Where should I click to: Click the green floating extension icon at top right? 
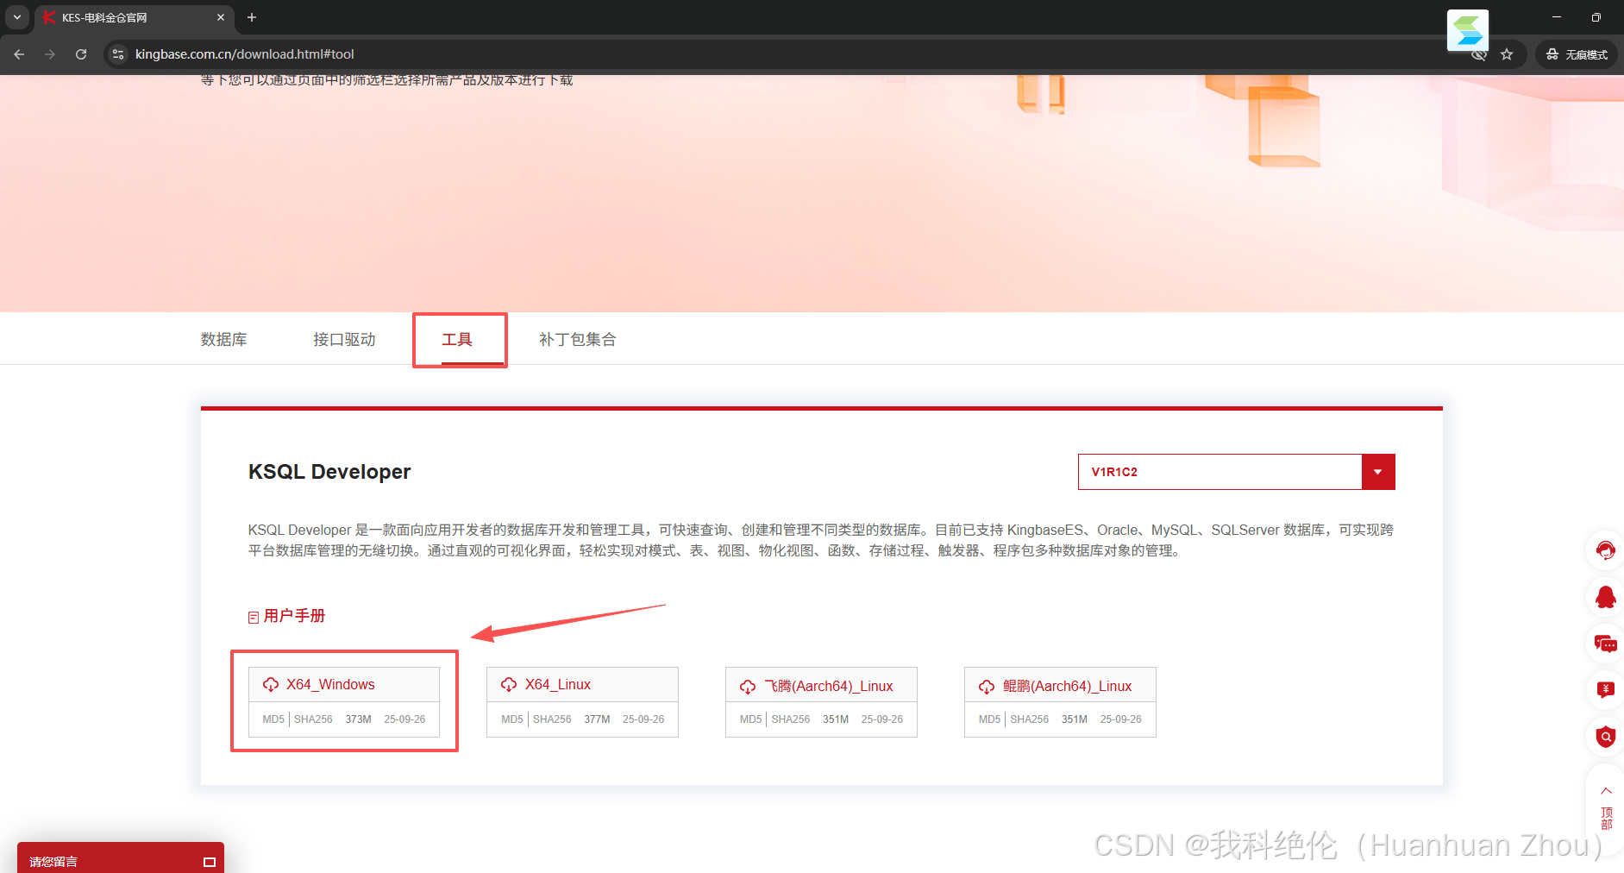[1468, 31]
